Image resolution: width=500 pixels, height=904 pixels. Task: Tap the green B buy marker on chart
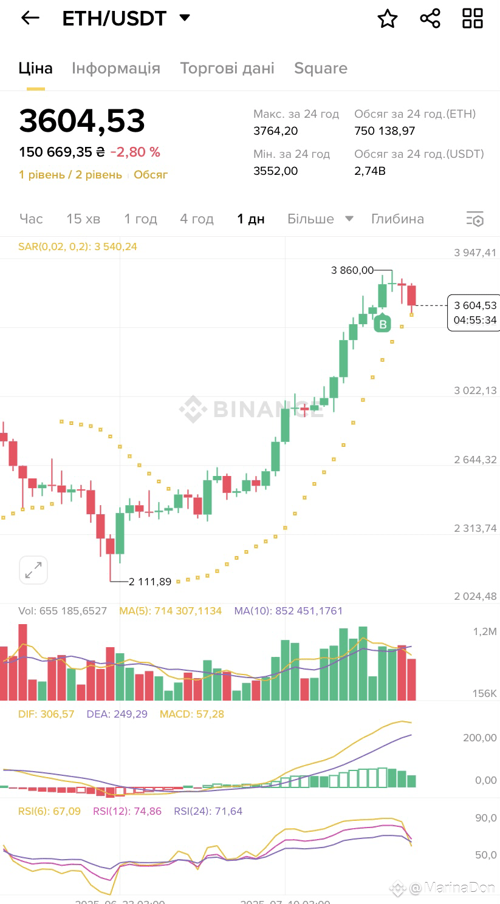(x=383, y=324)
